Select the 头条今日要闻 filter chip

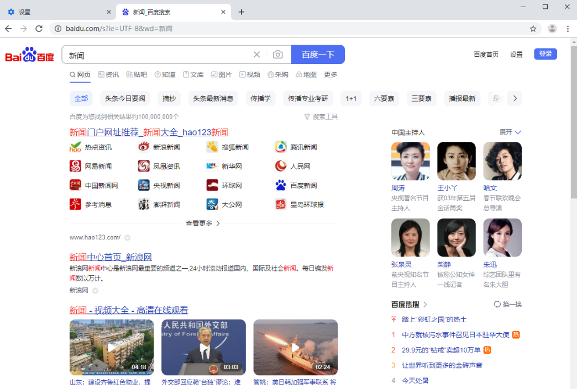coord(125,98)
